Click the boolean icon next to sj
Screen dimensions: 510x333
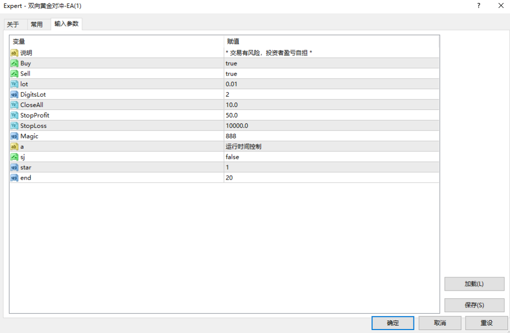pyautogui.click(x=14, y=157)
